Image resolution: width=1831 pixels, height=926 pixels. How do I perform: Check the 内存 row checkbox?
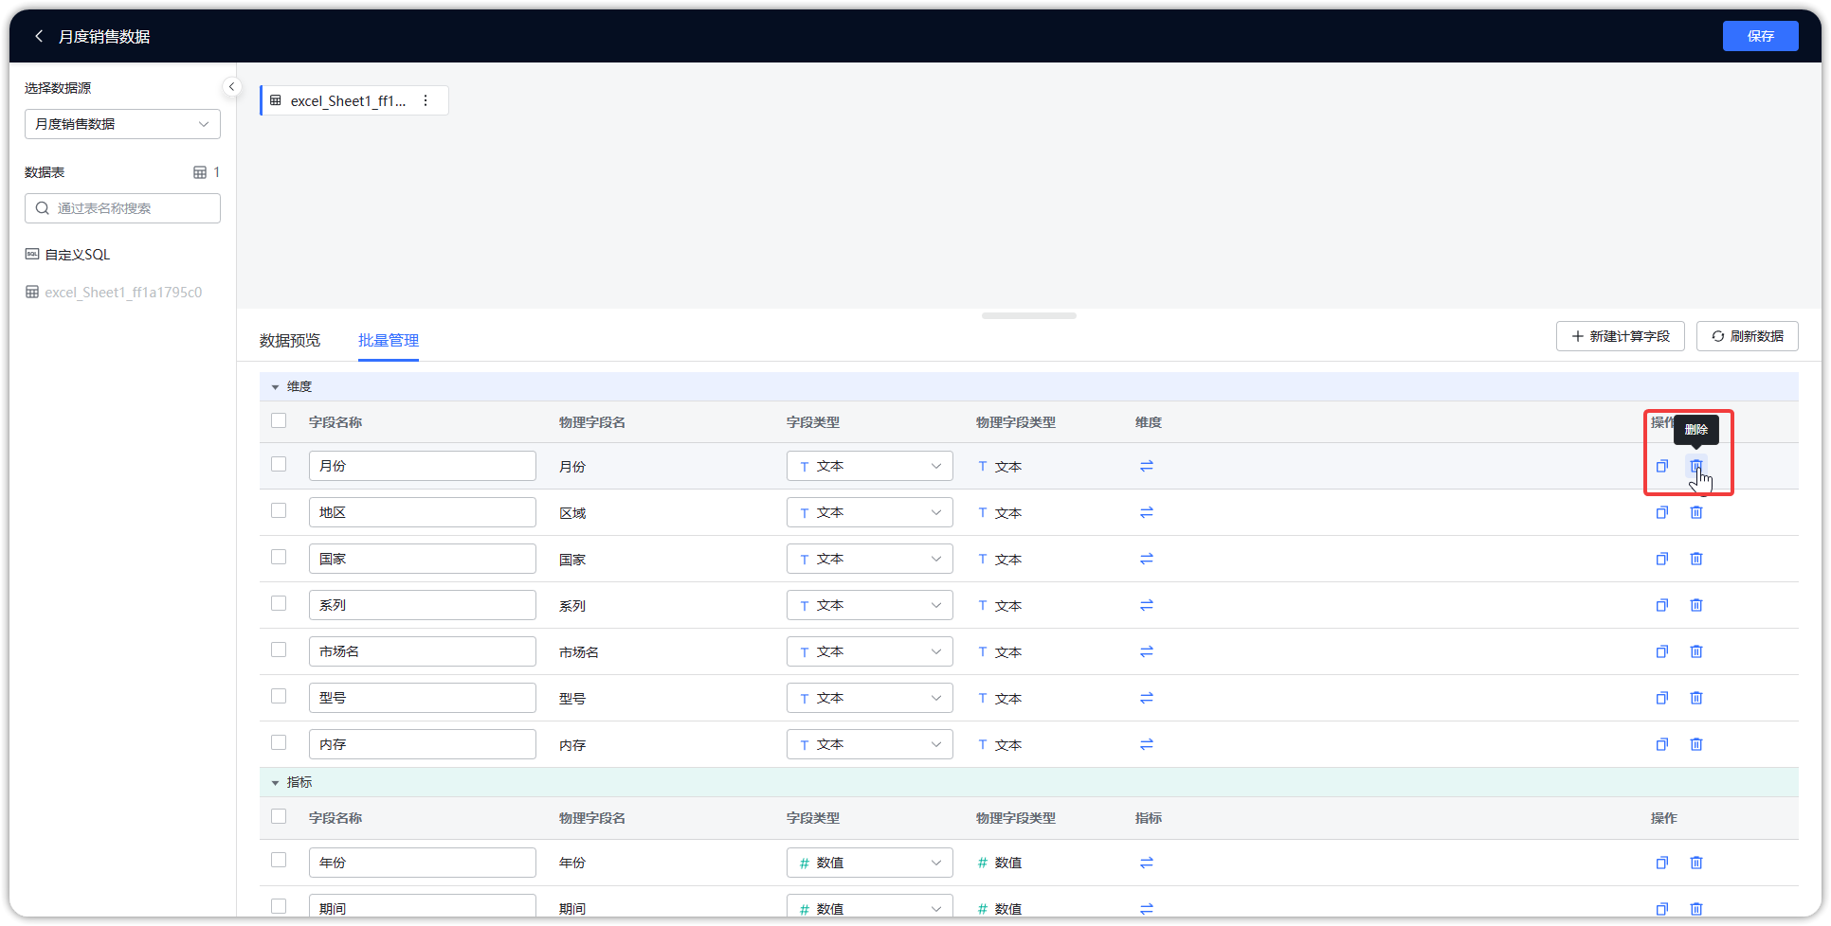[279, 742]
